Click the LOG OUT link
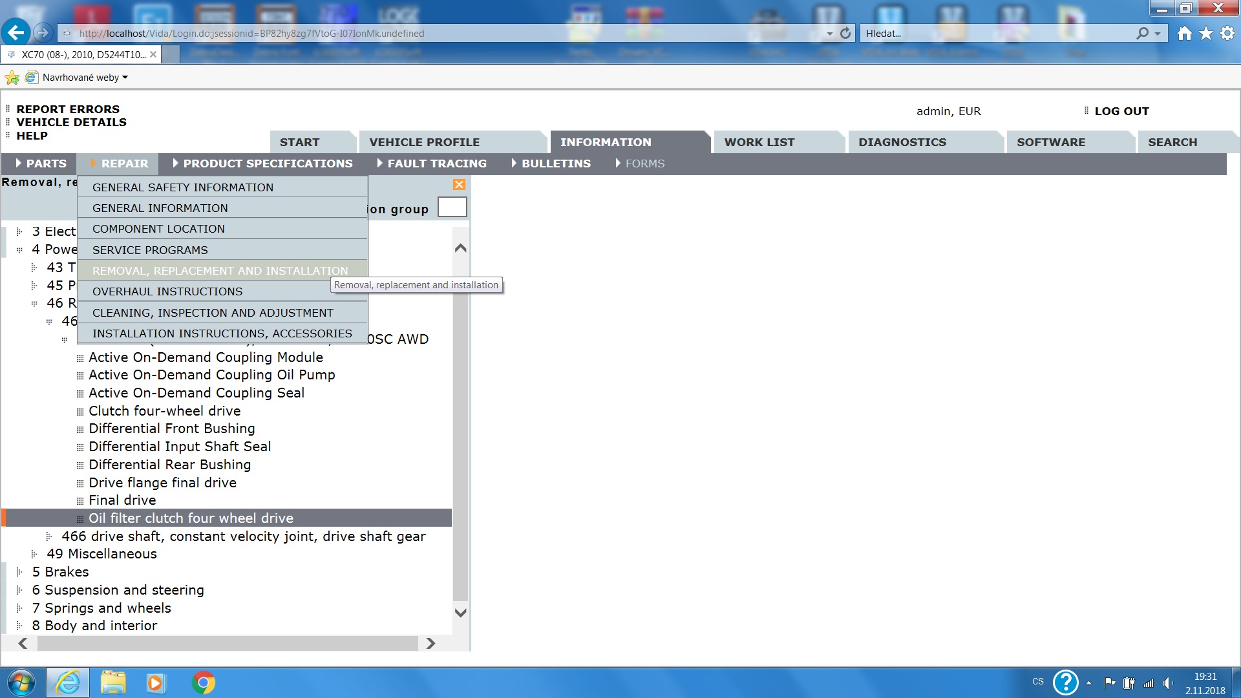 [1121, 111]
